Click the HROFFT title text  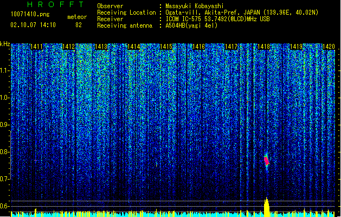coord(56,4)
